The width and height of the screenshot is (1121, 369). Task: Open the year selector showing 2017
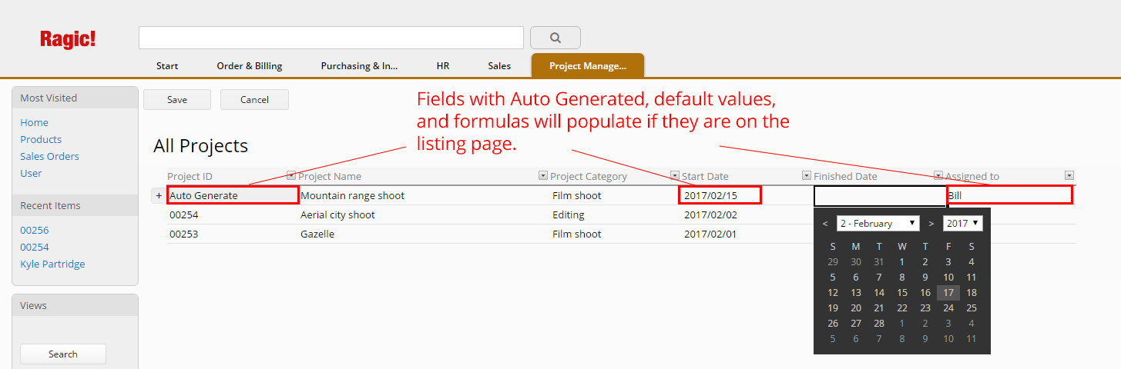pyautogui.click(x=963, y=223)
